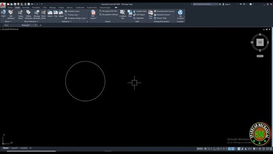Switch to the View ribbon tab

tap(45, 8)
